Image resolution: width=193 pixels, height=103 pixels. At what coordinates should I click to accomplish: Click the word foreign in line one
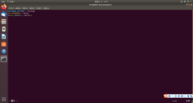tap(31, 11)
